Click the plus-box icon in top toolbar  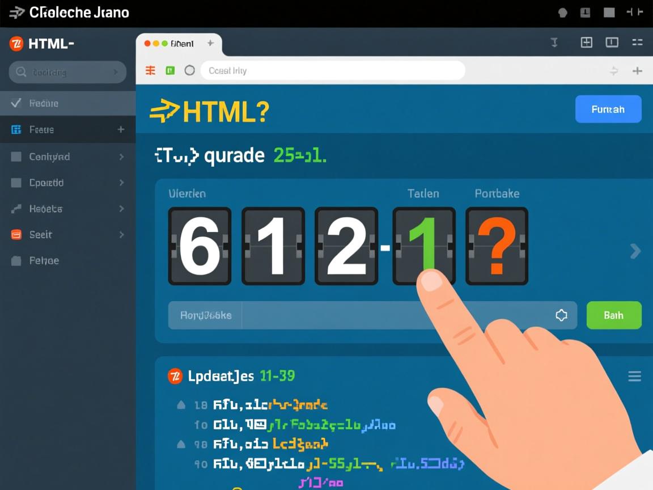(x=587, y=43)
